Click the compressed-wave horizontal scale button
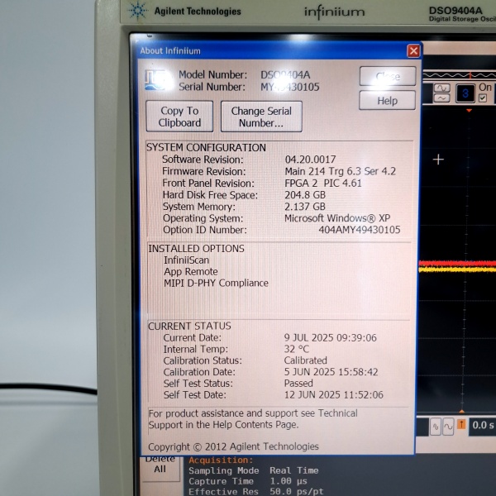Screen dimensions: 496x496 click(x=436, y=427)
